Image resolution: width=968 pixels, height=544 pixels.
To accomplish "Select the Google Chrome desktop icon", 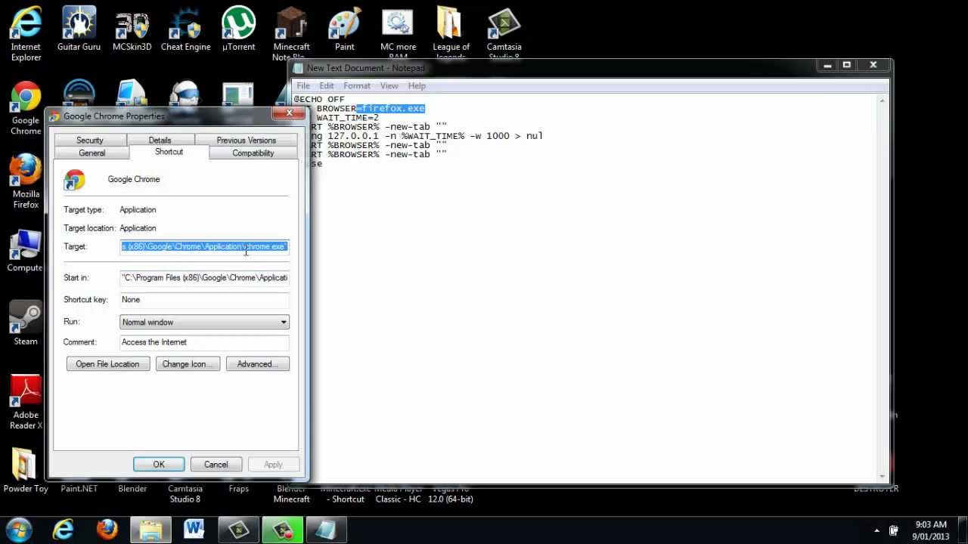I will tap(26, 108).
